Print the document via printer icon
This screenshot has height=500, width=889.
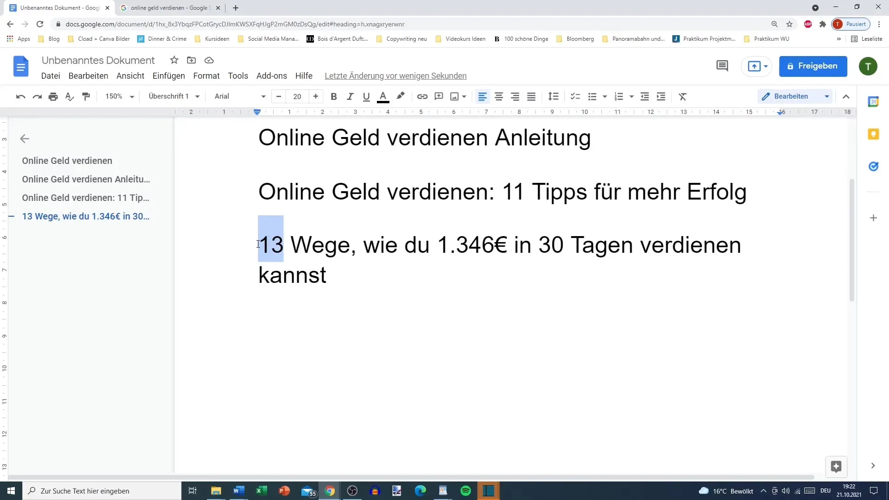tap(53, 96)
